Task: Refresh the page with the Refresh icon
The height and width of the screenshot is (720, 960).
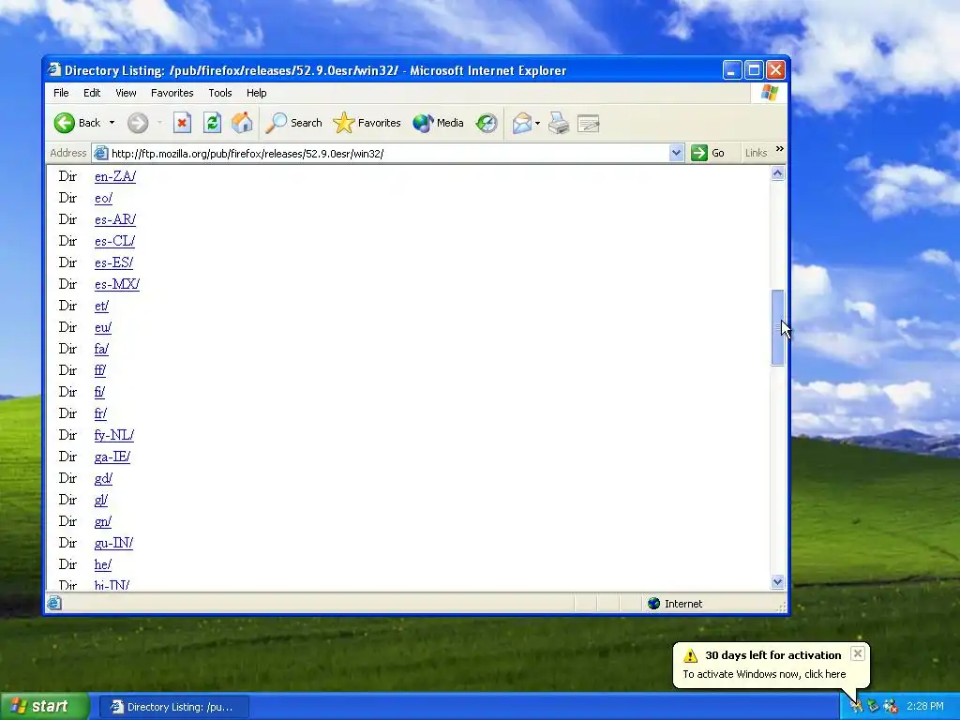Action: pos(212,123)
